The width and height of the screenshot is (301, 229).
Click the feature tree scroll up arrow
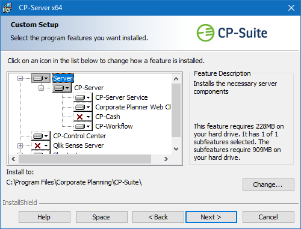coord(176,79)
